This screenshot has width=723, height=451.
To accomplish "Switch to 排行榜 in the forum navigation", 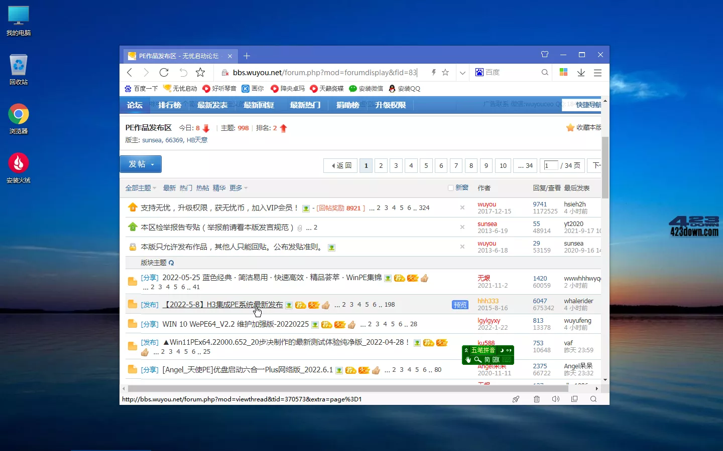I will pos(169,105).
